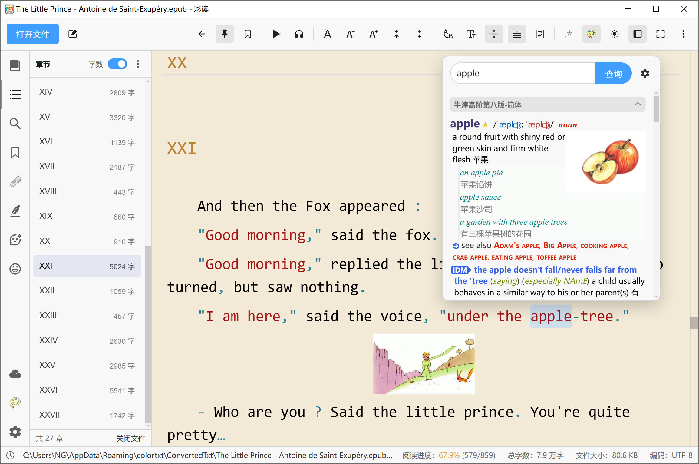
Task: Enter fullscreen mode
Action: point(661,34)
